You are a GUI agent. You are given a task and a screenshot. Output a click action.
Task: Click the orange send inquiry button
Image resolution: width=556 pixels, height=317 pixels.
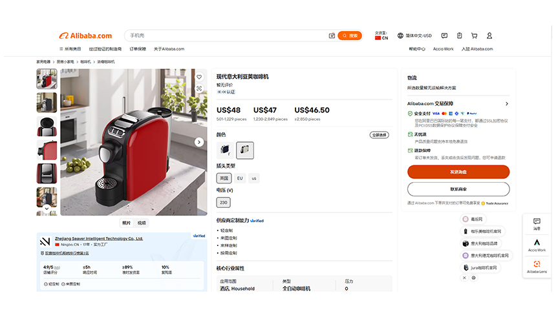tap(458, 172)
